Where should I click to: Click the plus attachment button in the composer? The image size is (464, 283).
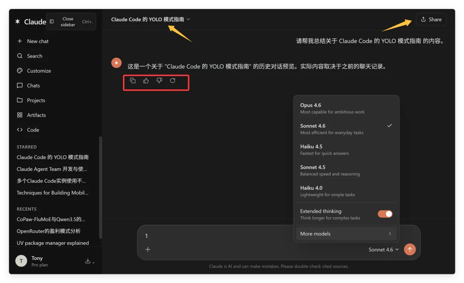coord(147,249)
